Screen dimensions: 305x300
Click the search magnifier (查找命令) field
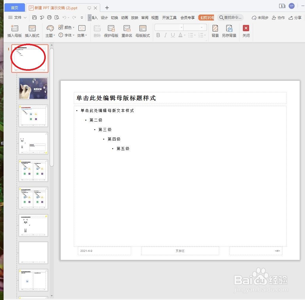click(x=230, y=18)
